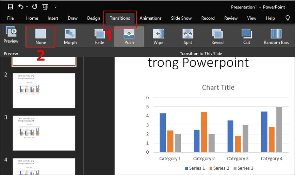Open the Design tab
Screen dimensions: 295x175
93,18
